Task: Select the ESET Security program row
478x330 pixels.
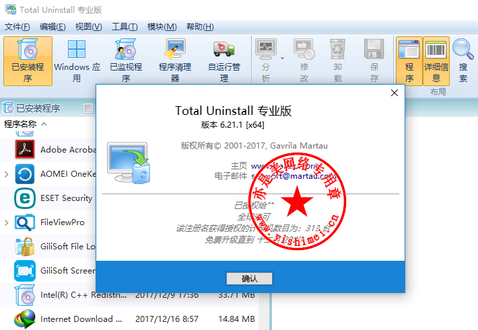Action: (48, 198)
